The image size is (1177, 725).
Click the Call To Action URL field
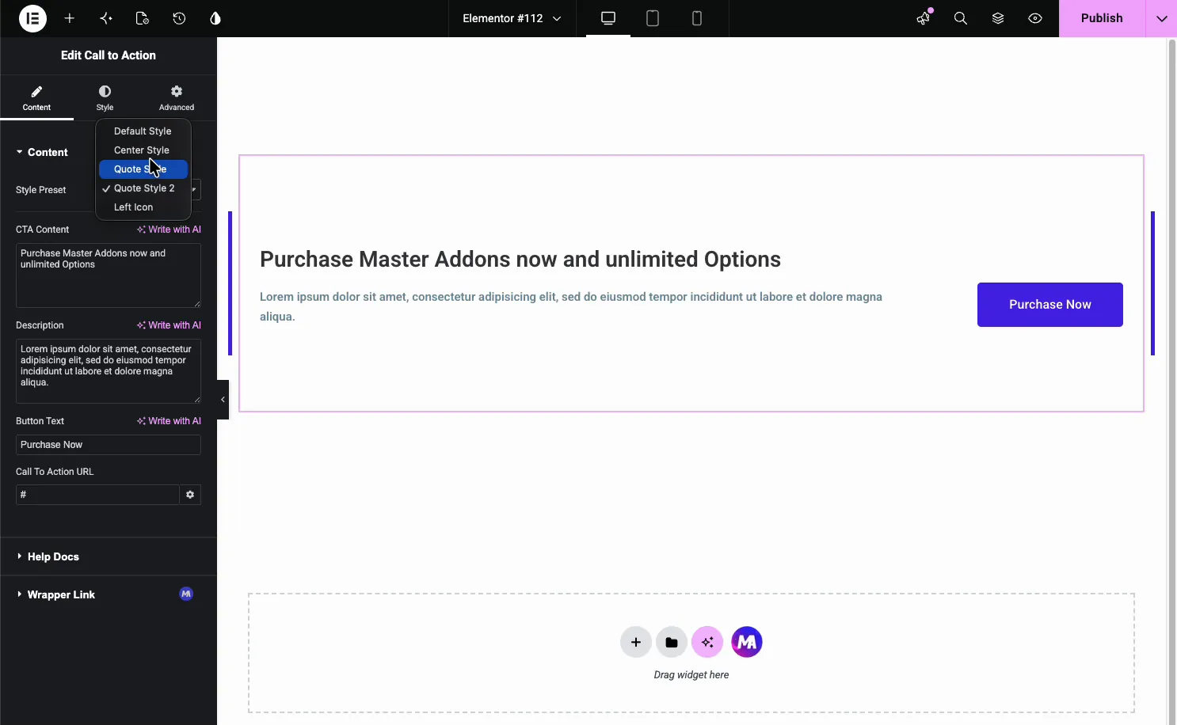click(x=97, y=495)
